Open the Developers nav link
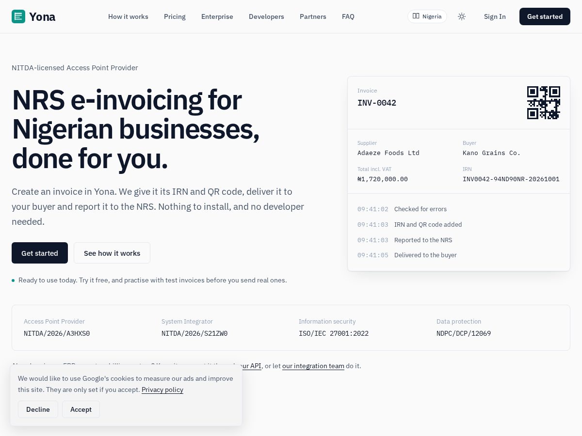 (266, 16)
